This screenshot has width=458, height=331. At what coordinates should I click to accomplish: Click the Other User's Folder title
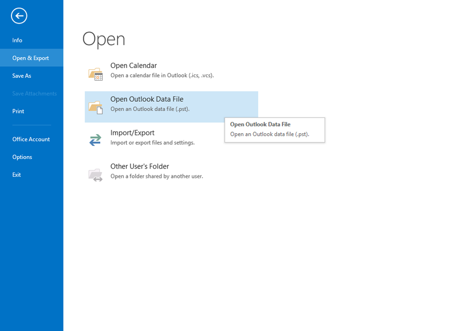coord(140,166)
